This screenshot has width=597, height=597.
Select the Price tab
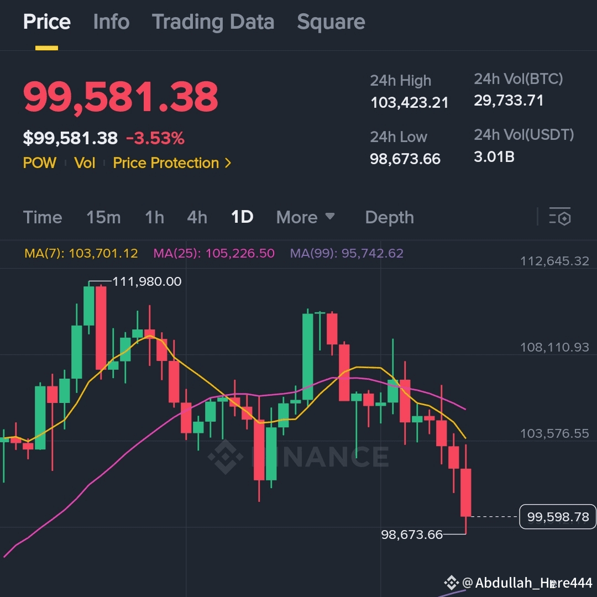click(46, 22)
